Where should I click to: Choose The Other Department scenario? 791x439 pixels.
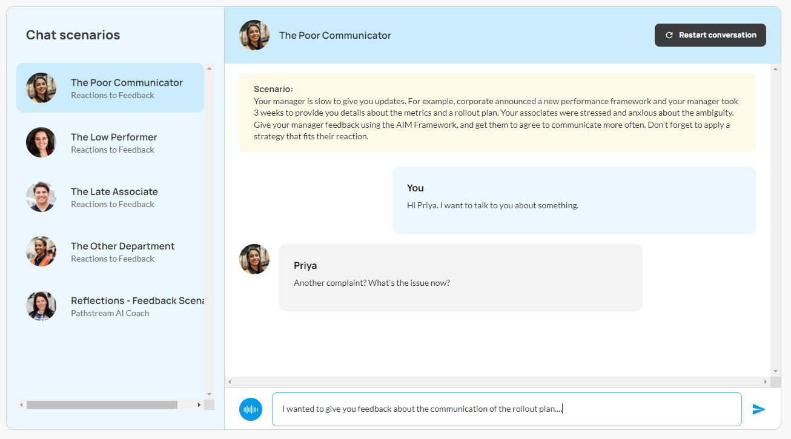tap(110, 251)
